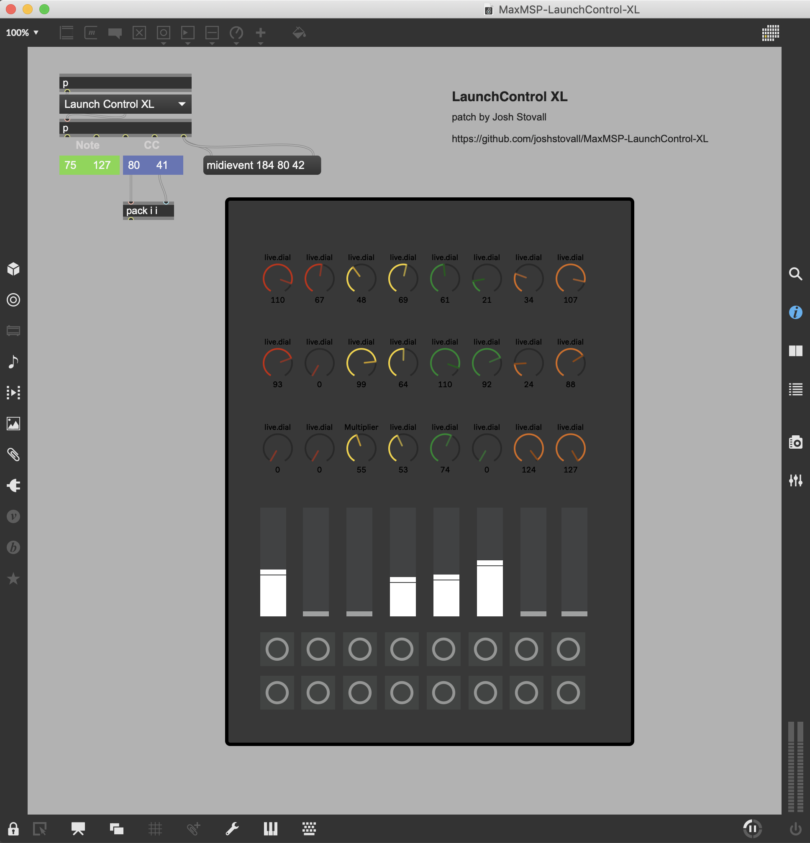
Task: Open the Max Console list icon
Action: (795, 390)
